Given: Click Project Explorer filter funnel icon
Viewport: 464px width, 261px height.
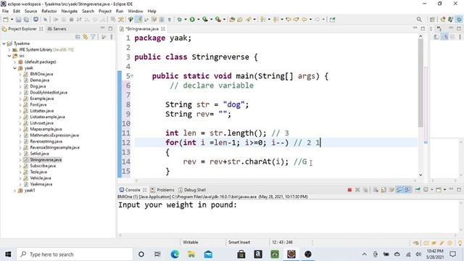Looking at the screenshot, I should point(94,37).
